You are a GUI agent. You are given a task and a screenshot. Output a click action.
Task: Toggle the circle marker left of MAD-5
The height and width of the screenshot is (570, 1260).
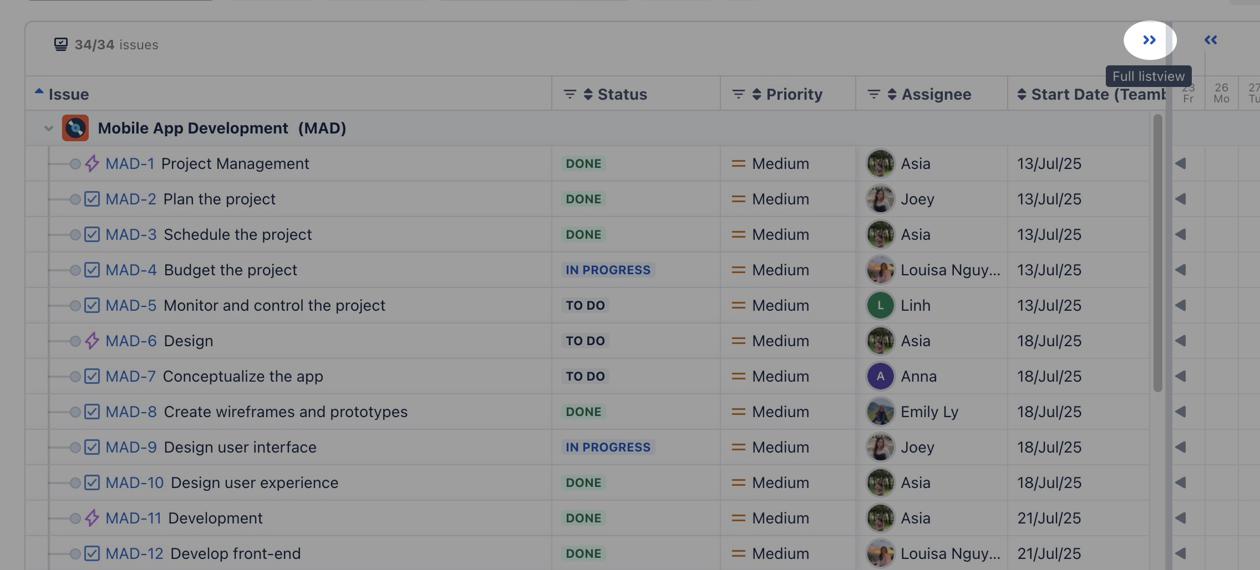pos(75,306)
